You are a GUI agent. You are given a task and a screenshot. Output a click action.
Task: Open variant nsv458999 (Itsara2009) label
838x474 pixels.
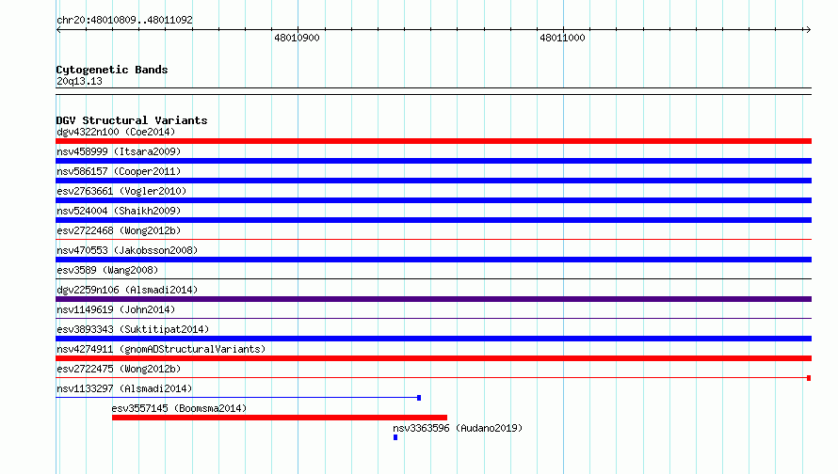click(x=119, y=151)
